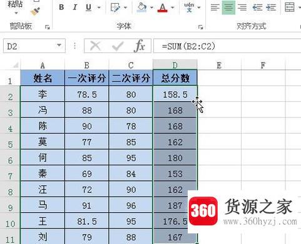Click the total cell 167
Screen dimensions: 301x244
175,237
